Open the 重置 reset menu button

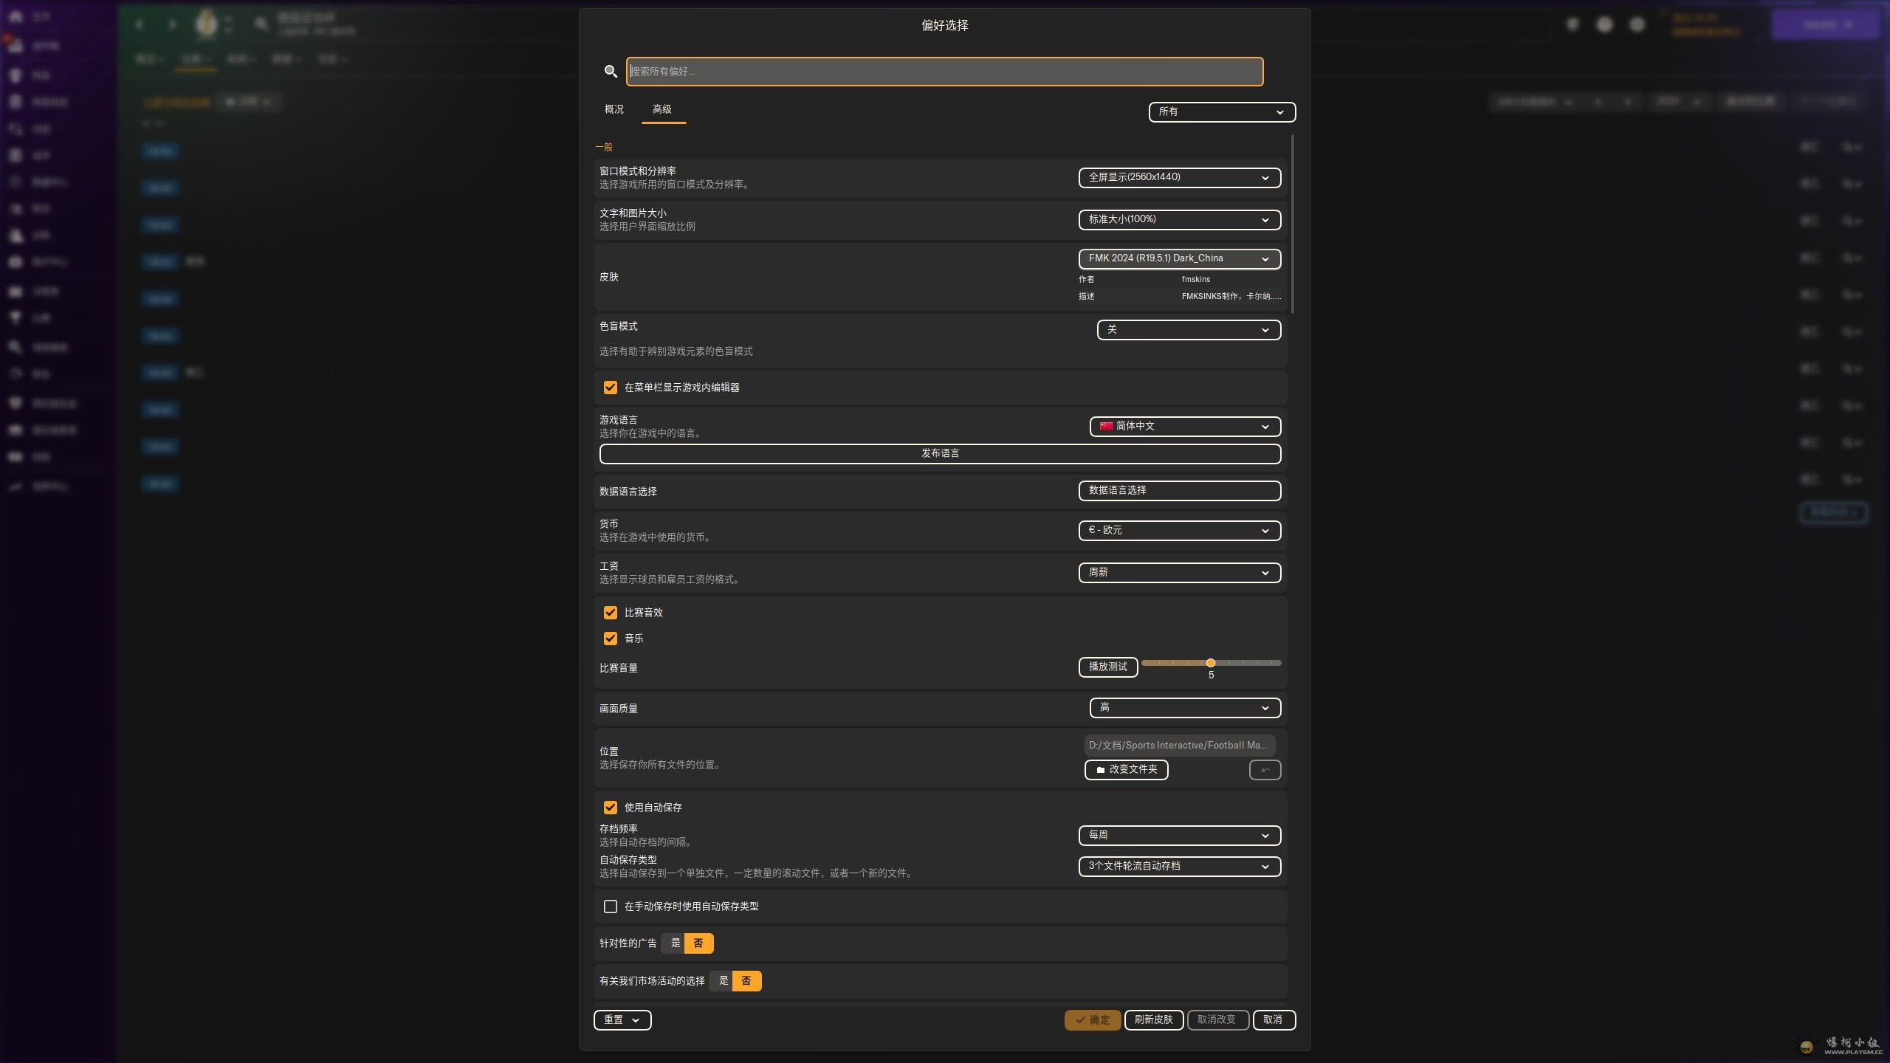pos(622,1019)
